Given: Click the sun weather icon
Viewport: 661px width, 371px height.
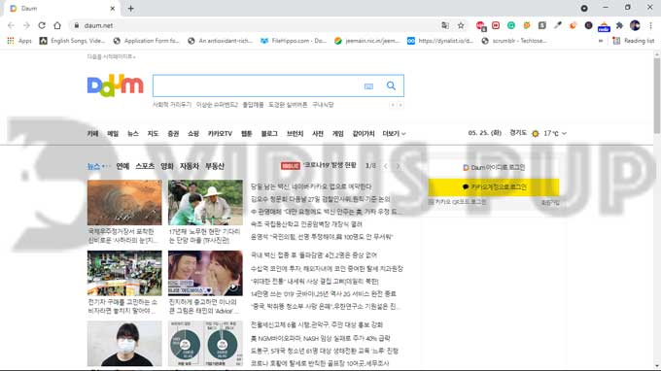Looking at the screenshot, I should tap(536, 133).
